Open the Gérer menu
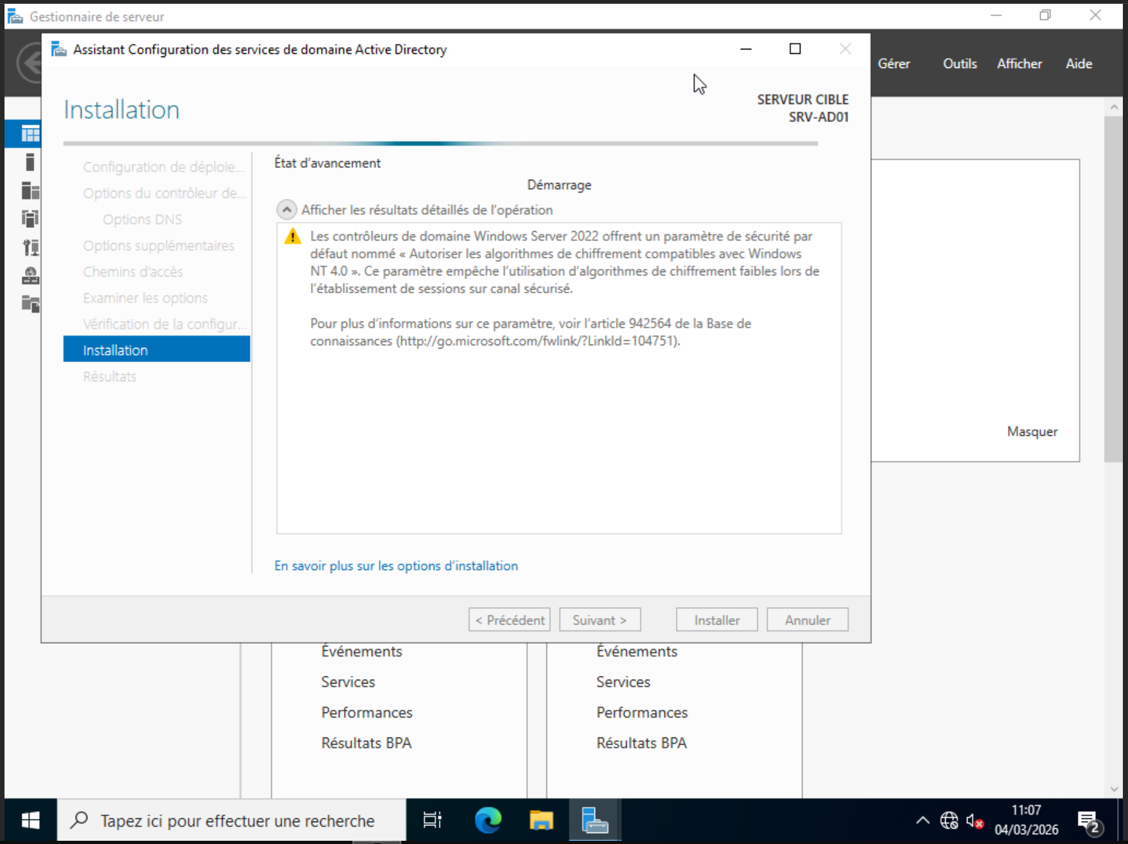1128x844 pixels. (x=894, y=64)
